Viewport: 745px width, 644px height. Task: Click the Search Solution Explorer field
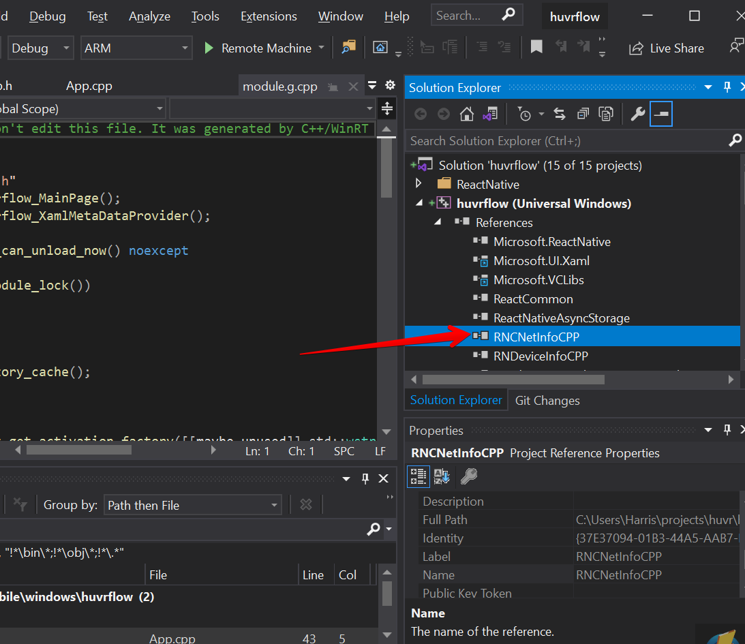tap(545, 140)
